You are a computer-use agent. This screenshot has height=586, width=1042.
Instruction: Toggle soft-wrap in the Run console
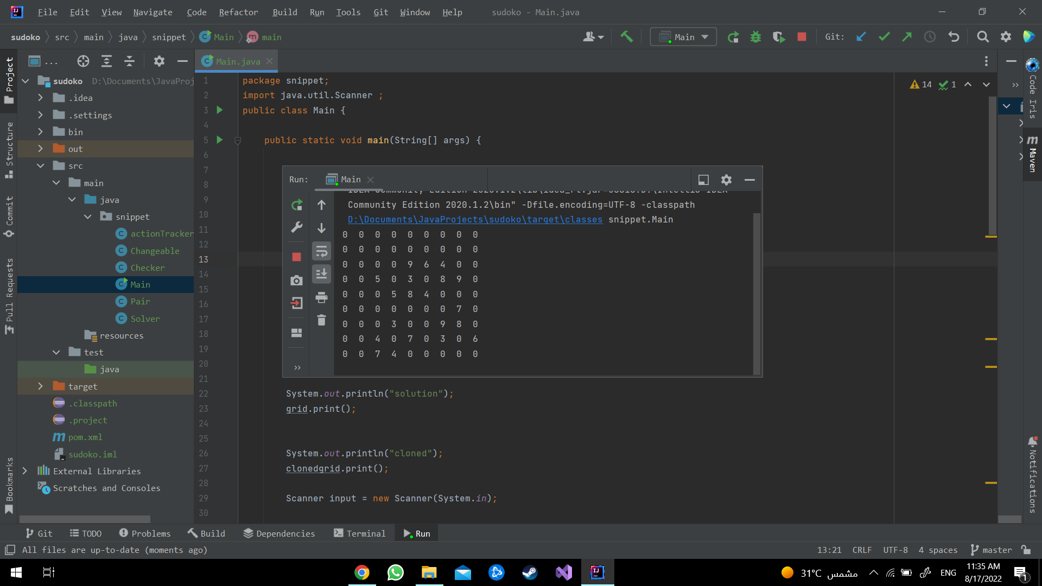(x=321, y=251)
